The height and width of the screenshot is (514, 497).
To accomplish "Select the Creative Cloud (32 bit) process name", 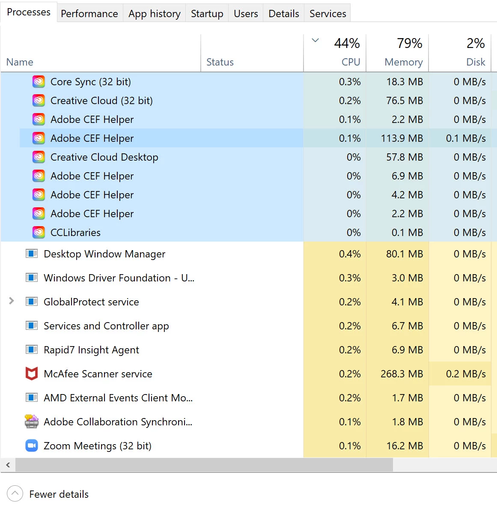I will point(101,101).
